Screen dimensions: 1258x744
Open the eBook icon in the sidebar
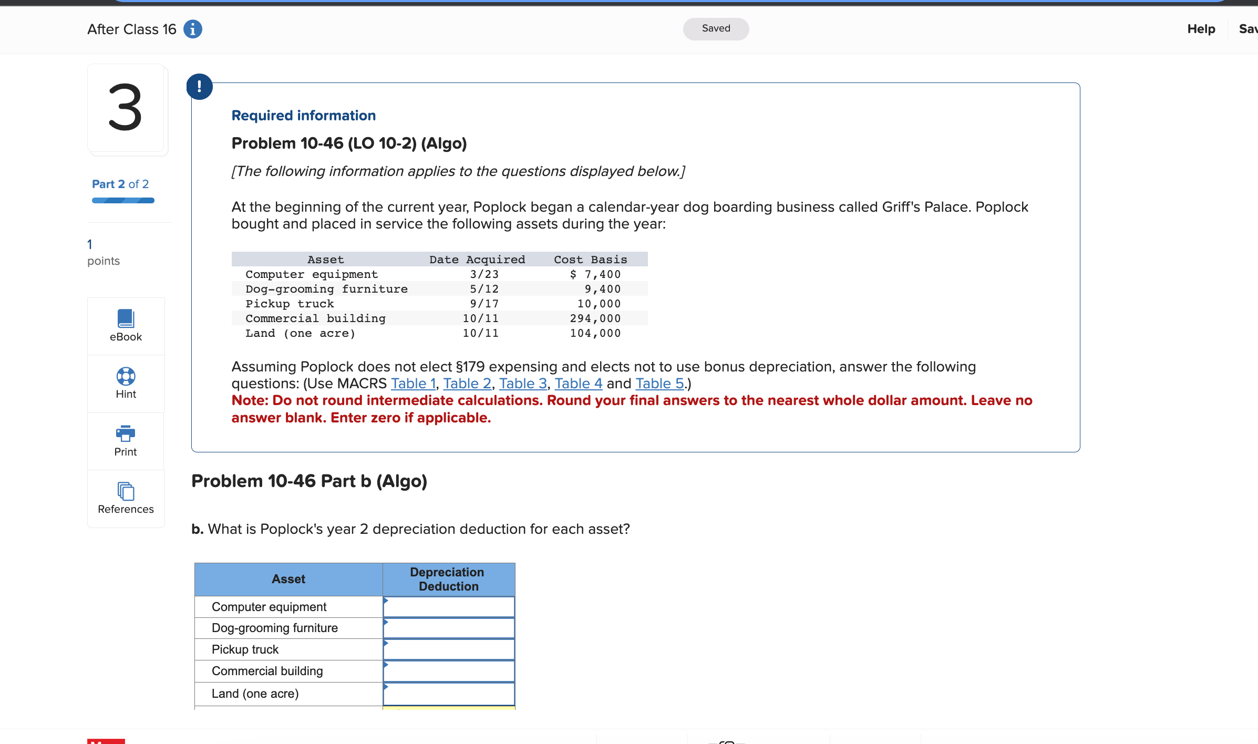coord(126,319)
